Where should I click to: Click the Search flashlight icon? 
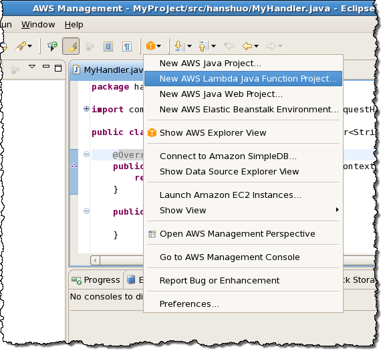pos(20,46)
